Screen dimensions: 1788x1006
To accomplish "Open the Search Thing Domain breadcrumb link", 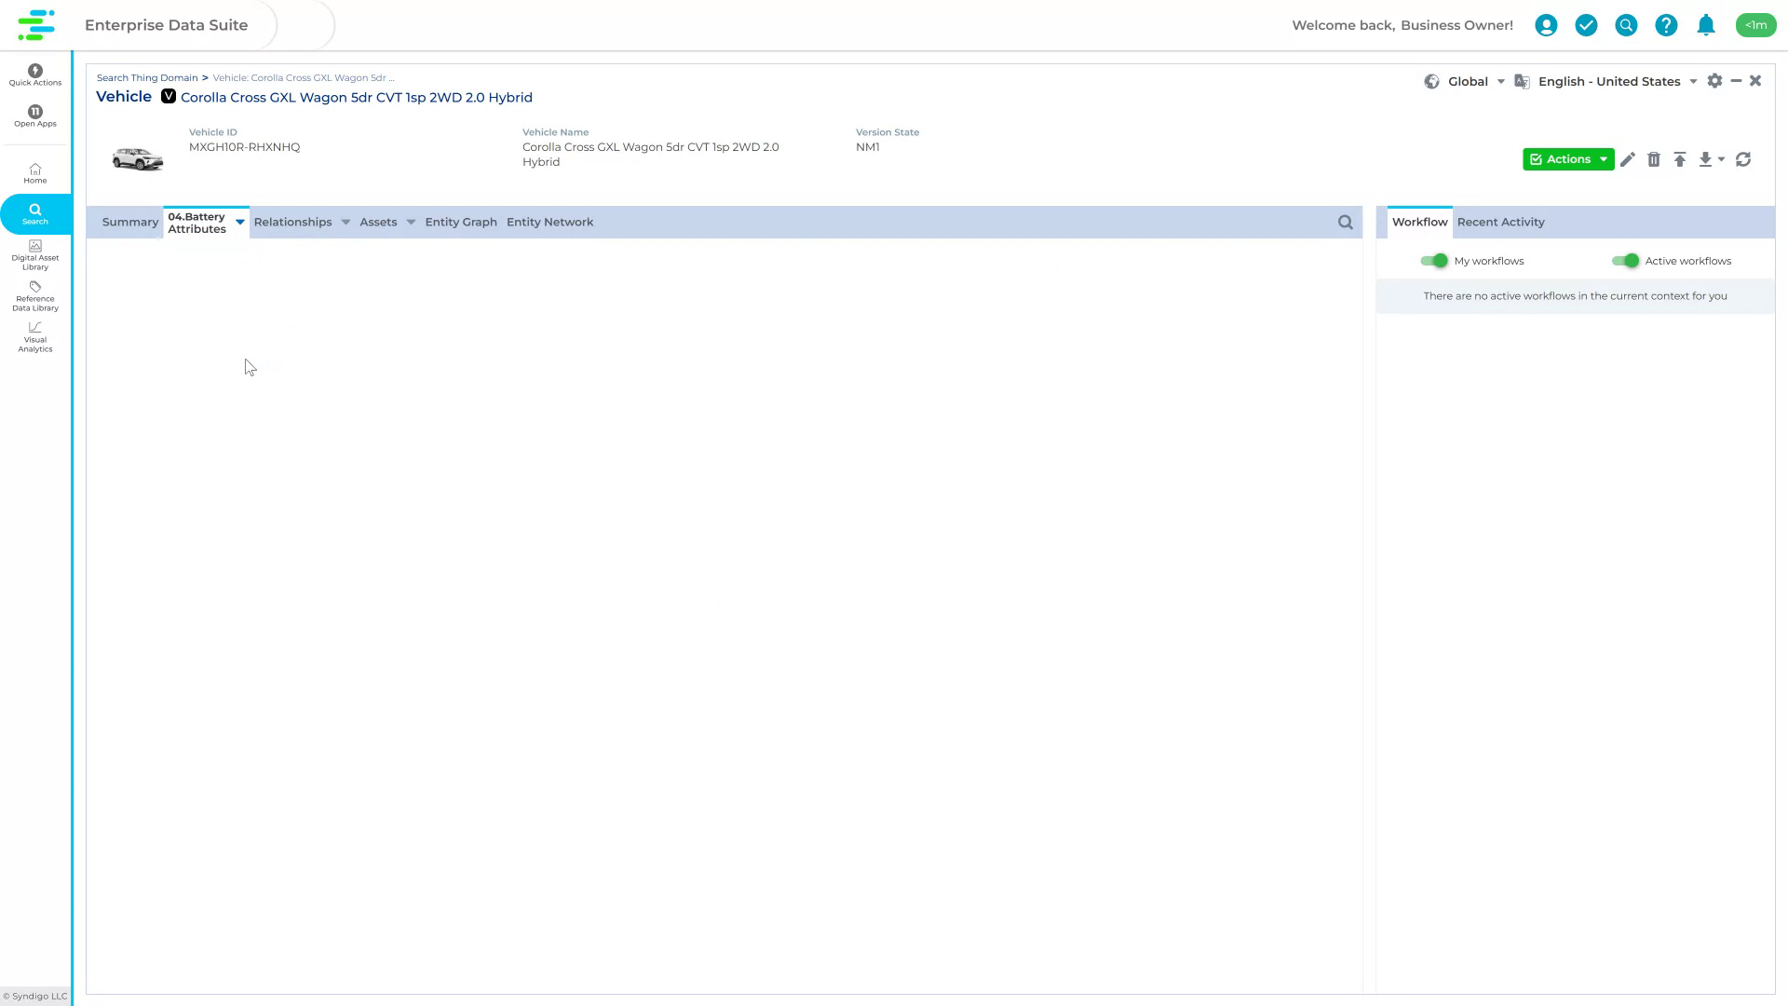I will click(147, 77).
